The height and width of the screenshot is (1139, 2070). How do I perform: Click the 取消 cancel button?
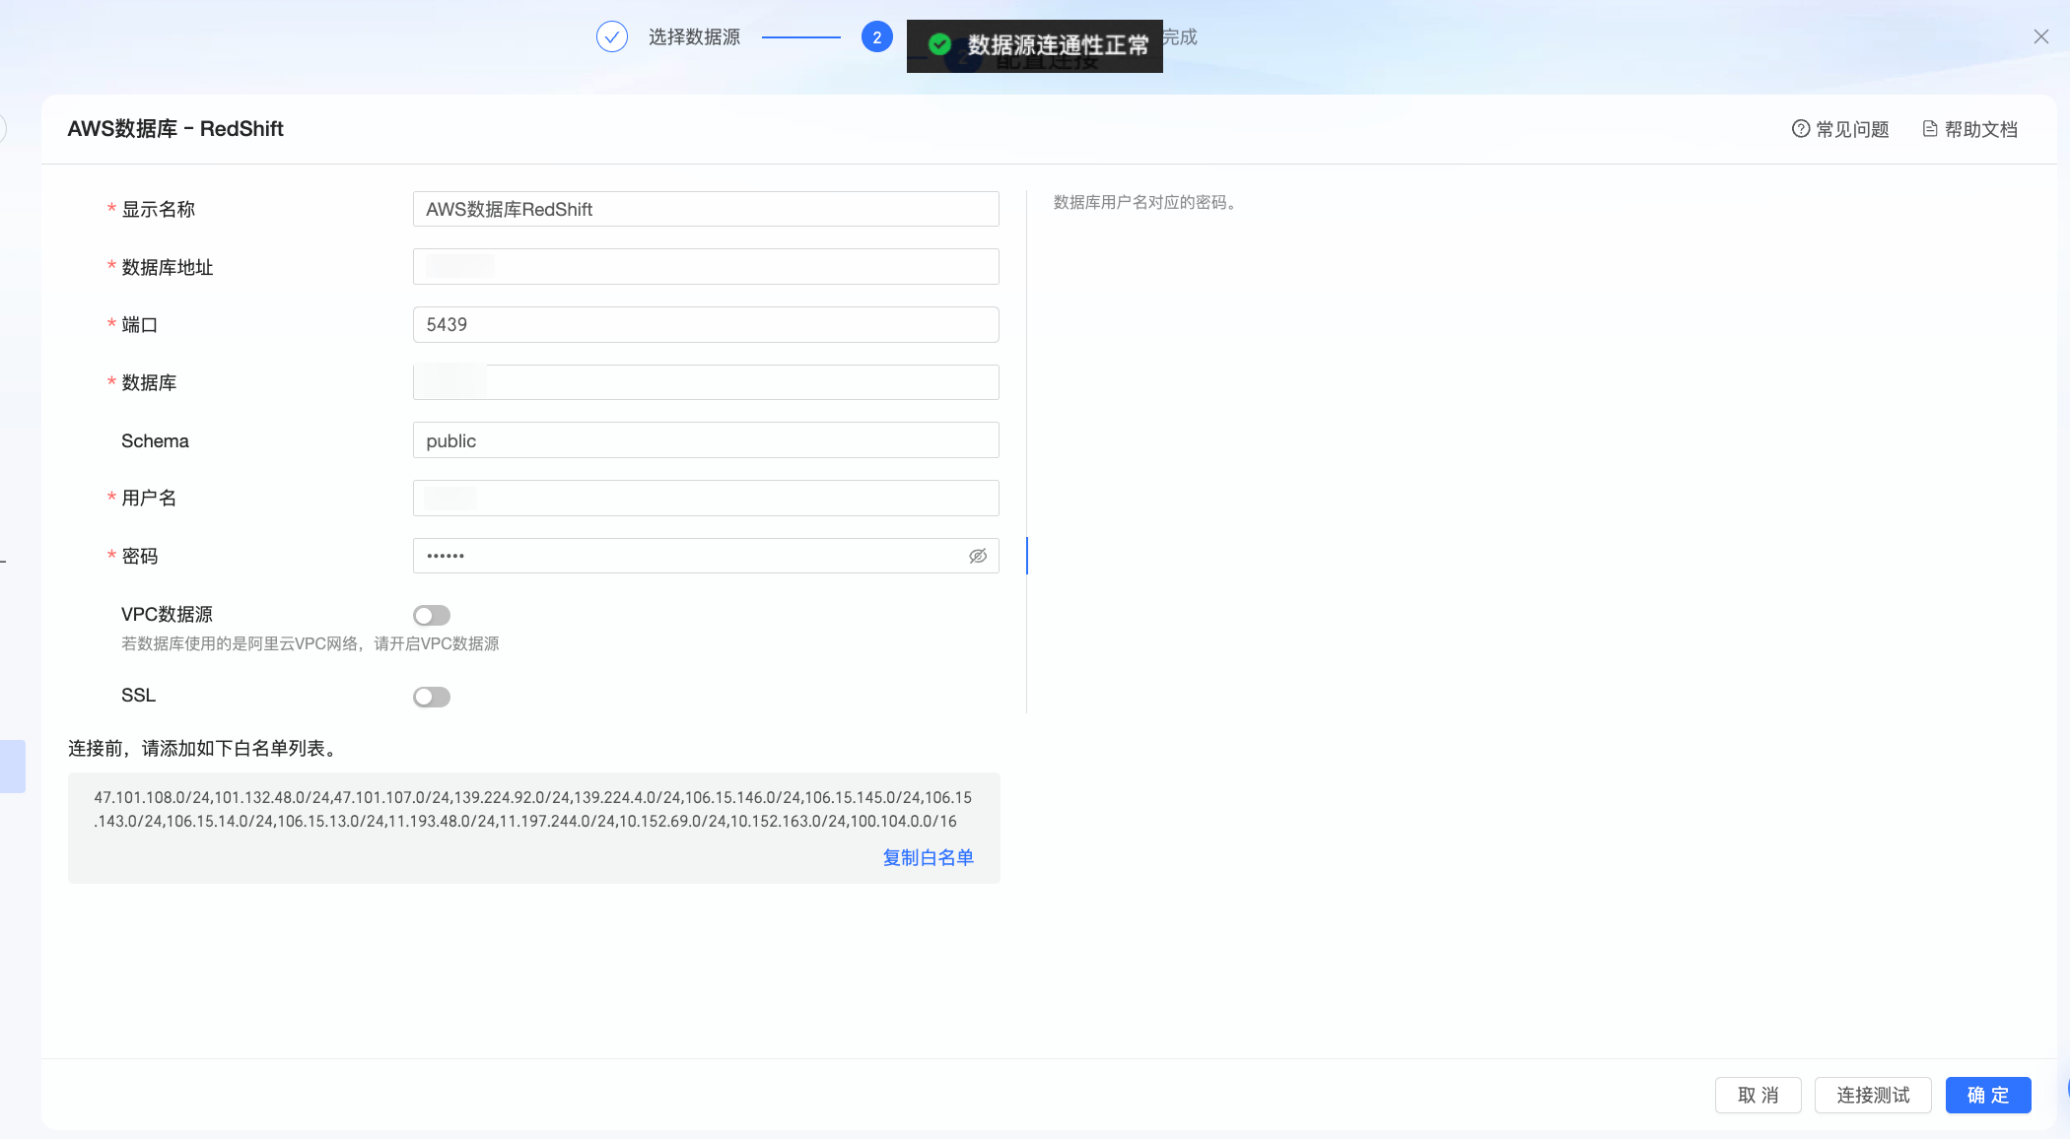1759,1095
